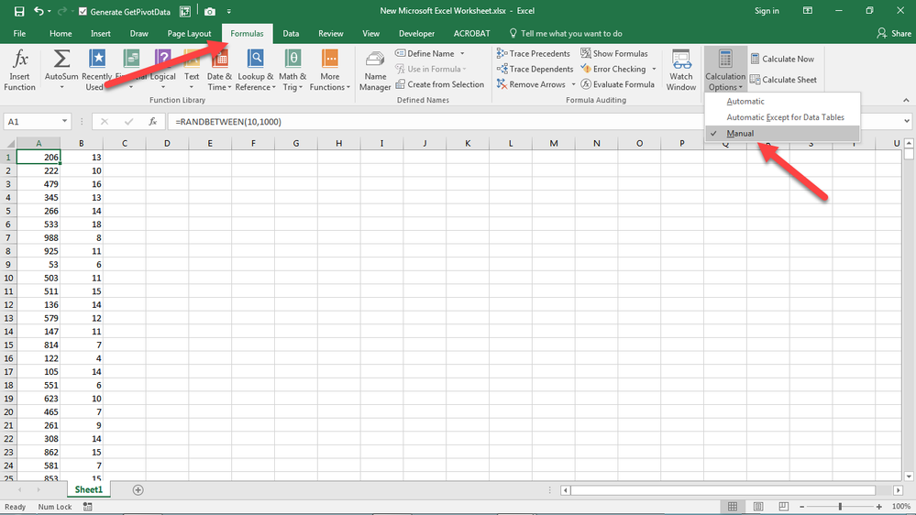Viewport: 916px width, 515px height.
Task: Switch to the Home tab
Action: (x=61, y=33)
